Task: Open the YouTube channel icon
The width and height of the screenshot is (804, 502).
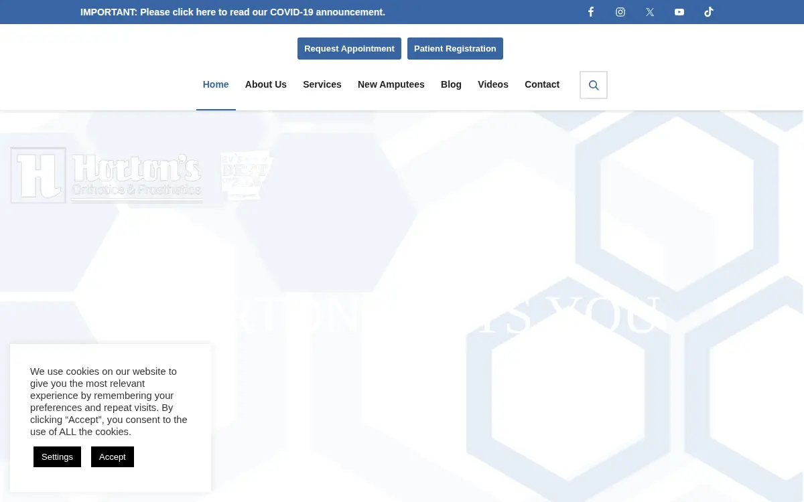Action: 679,12
